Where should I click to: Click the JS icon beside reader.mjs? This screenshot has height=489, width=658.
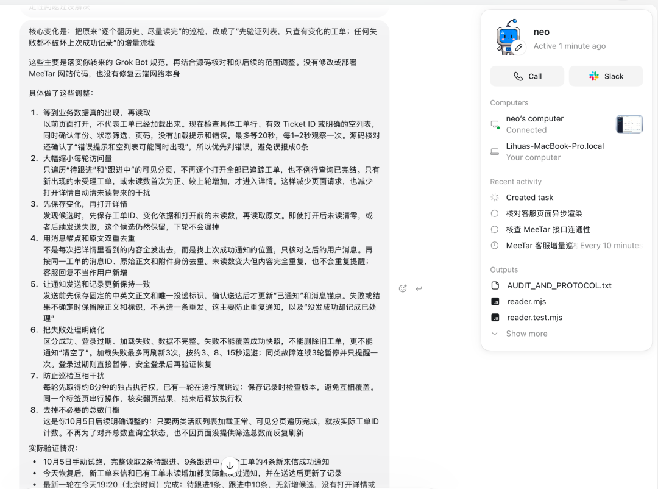(x=495, y=302)
